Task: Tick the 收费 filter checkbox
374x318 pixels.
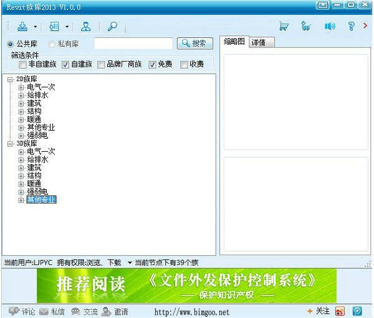Action: (x=184, y=65)
